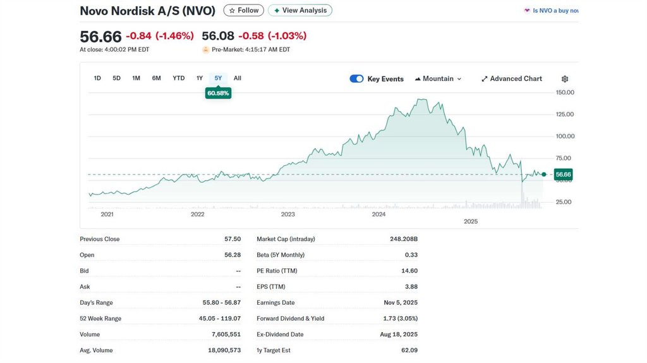Click the 60.58% return badge

218,93
